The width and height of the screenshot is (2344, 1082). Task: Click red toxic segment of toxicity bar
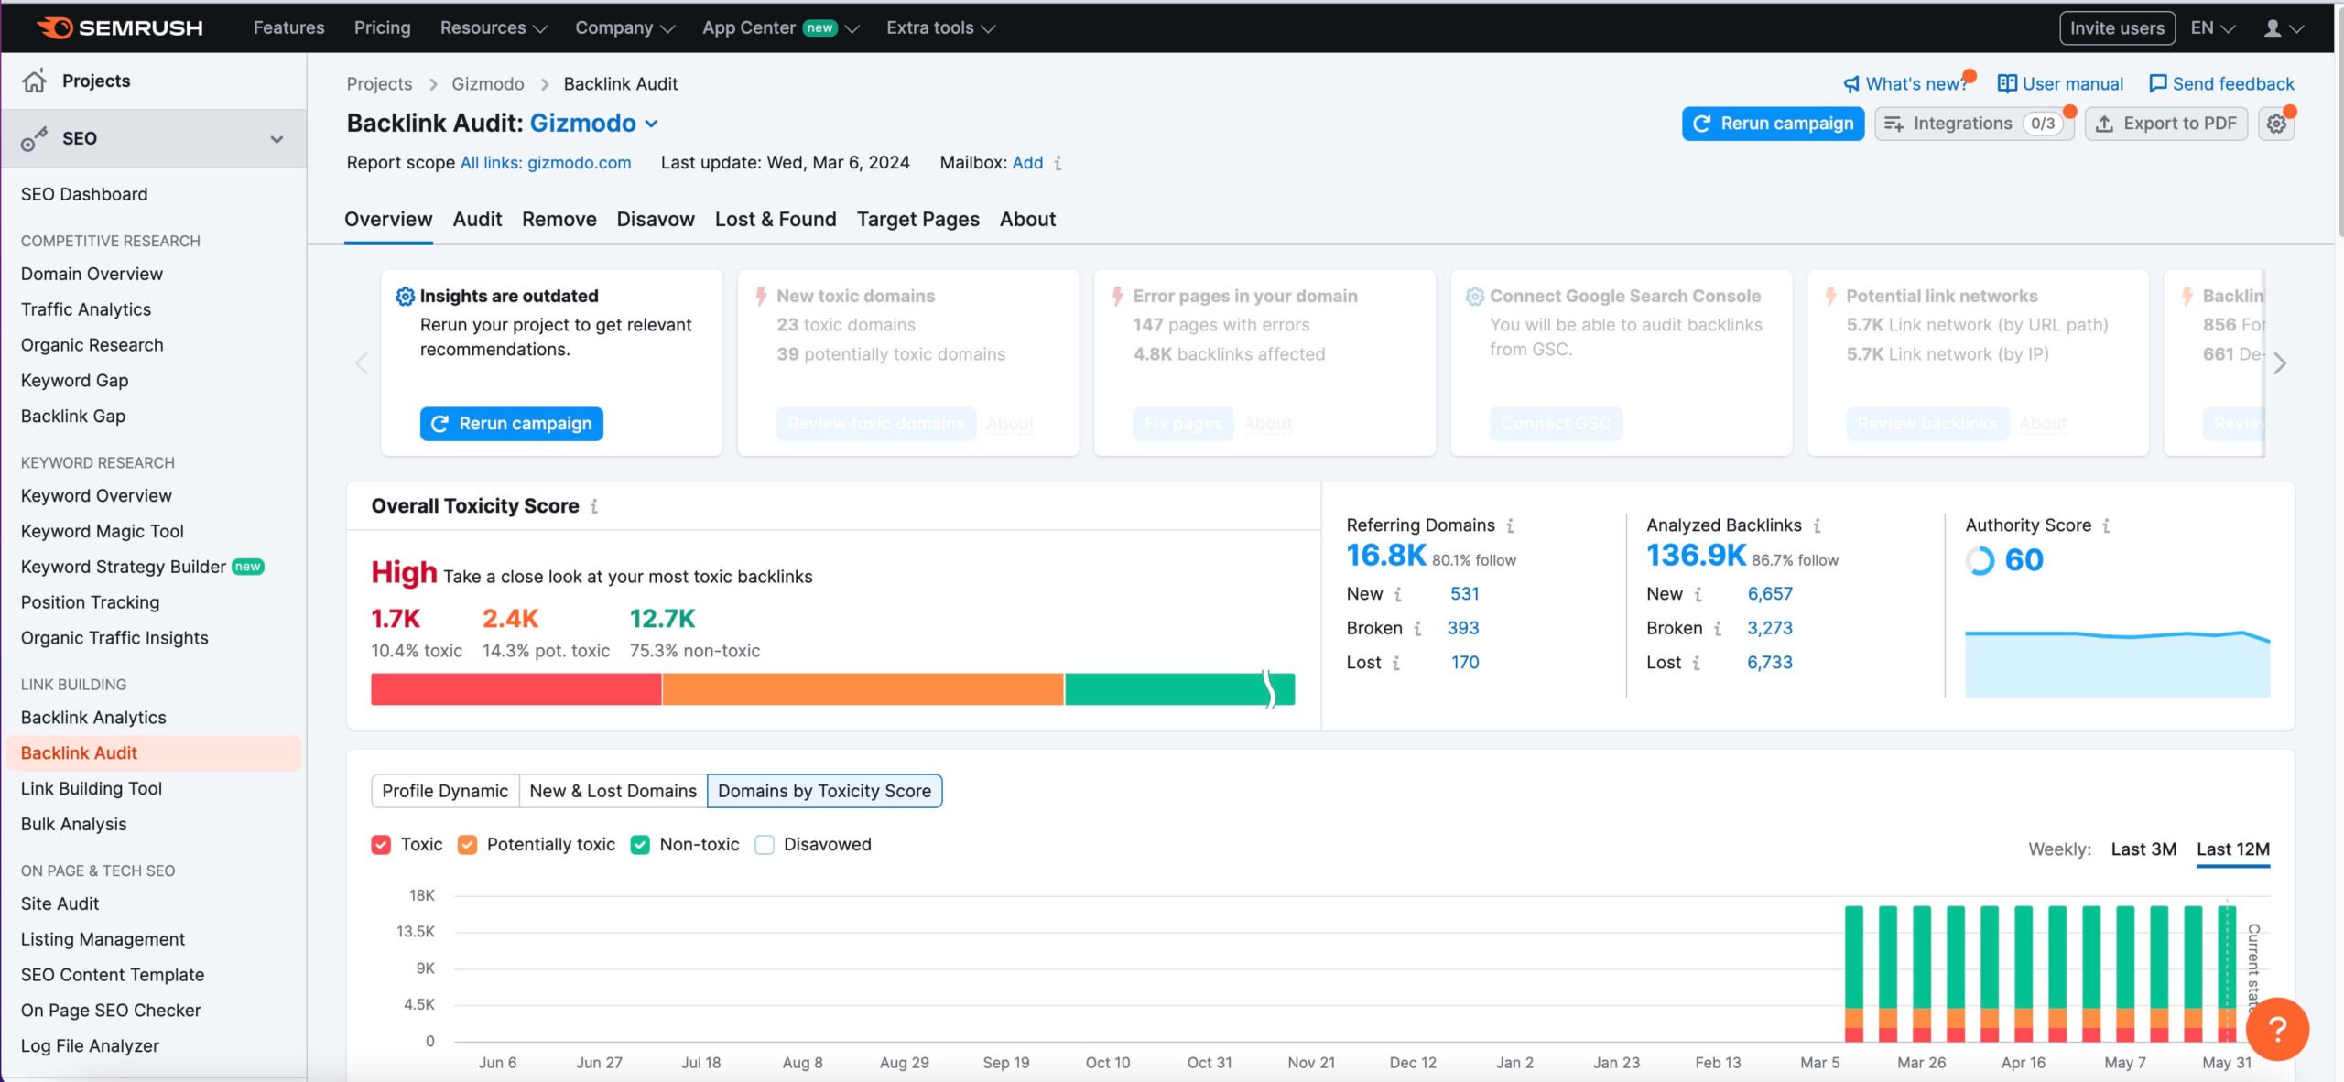(515, 689)
